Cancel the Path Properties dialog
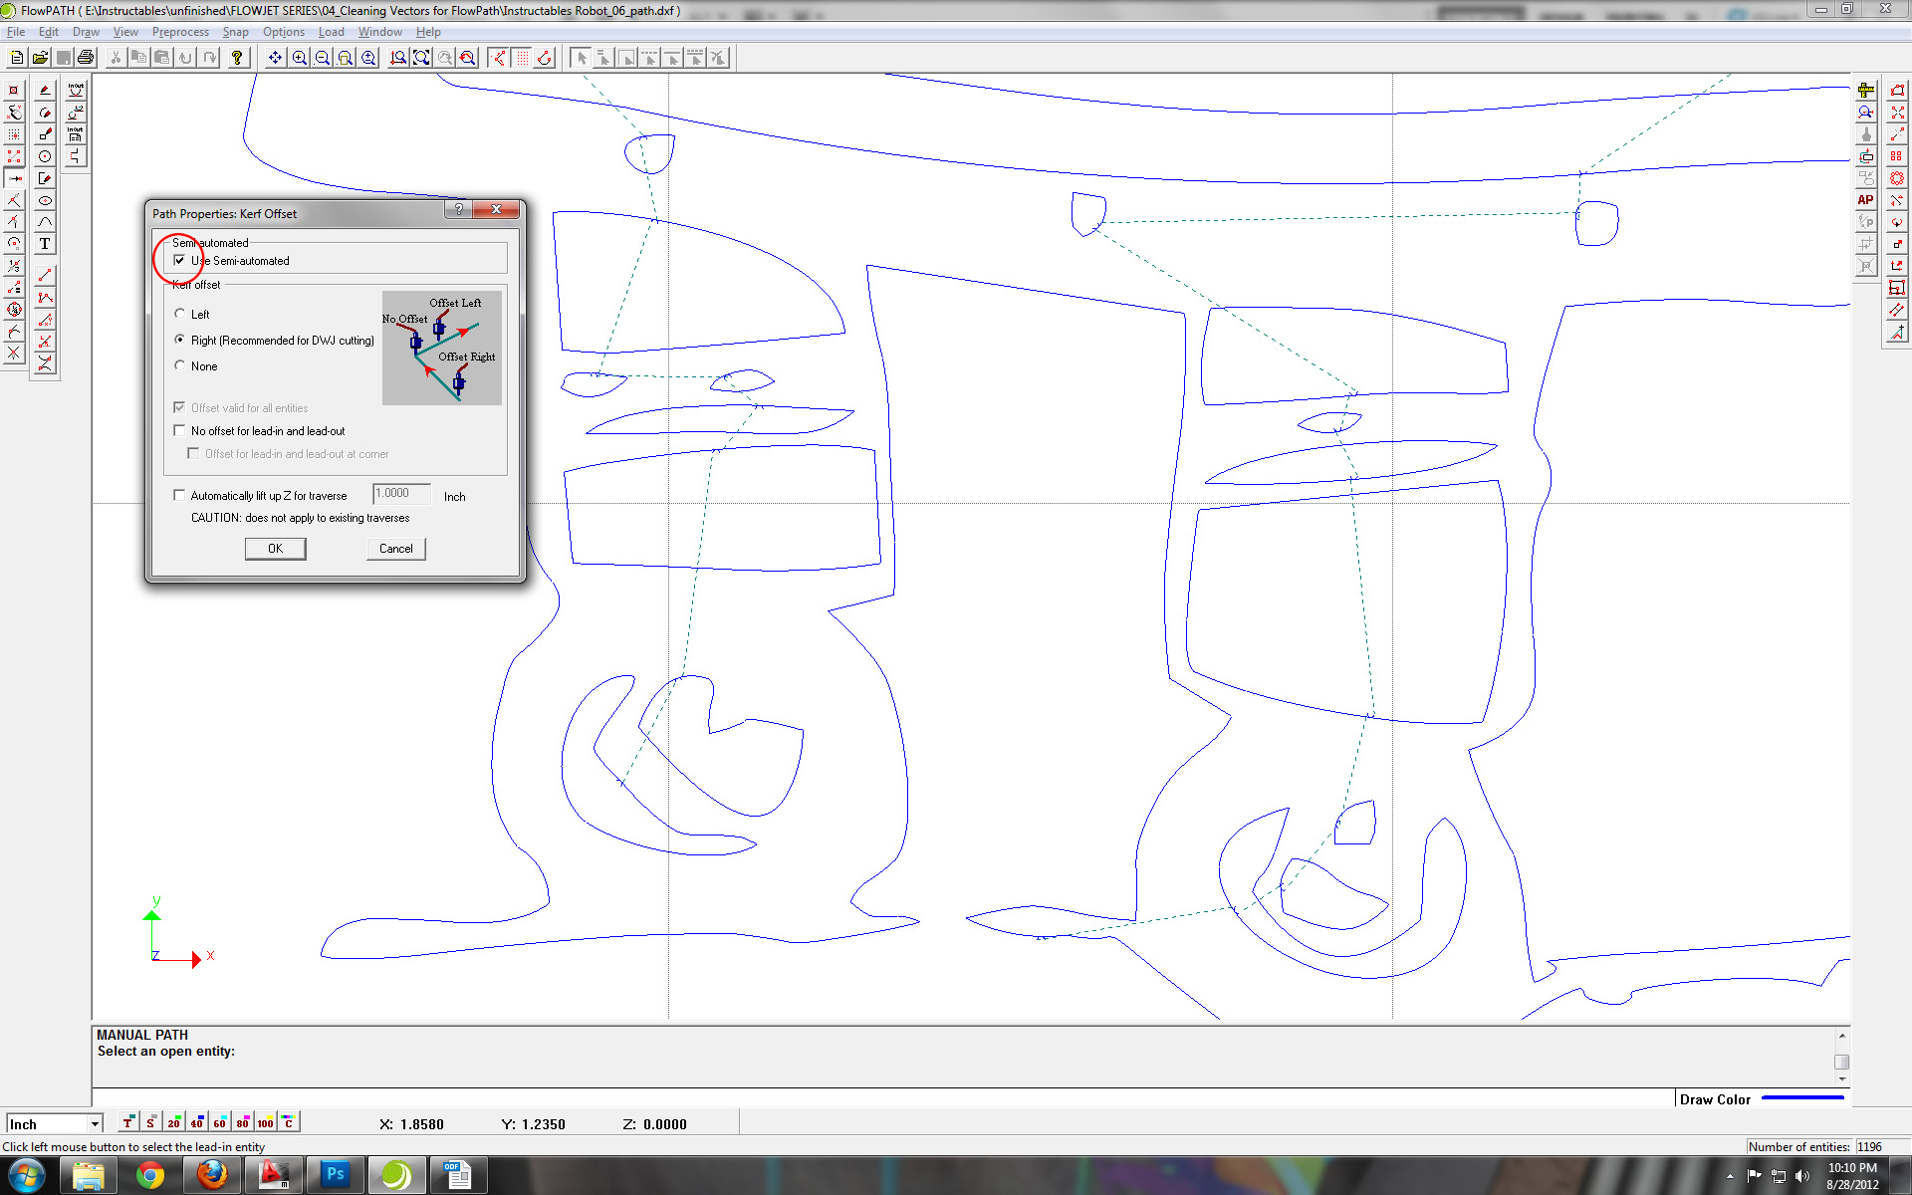 click(395, 549)
